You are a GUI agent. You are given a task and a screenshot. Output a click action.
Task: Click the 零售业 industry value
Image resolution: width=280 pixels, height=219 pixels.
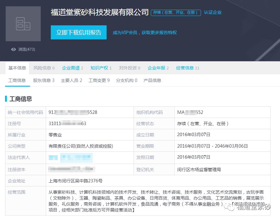pos(55,135)
